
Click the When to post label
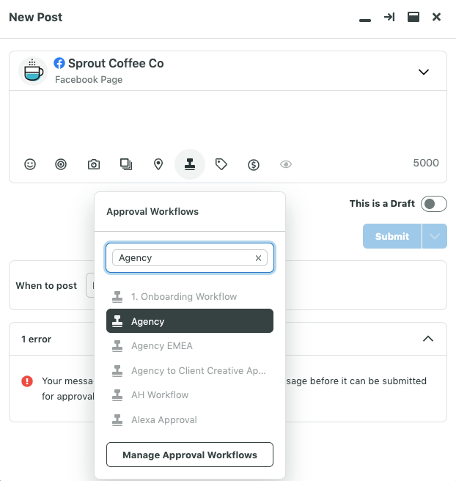tap(46, 286)
